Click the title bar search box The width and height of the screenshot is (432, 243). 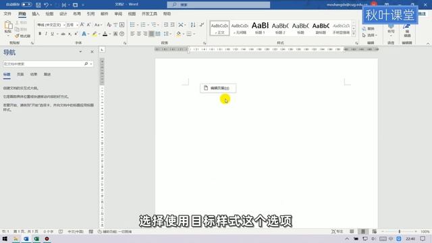pyautogui.click(x=219, y=5)
